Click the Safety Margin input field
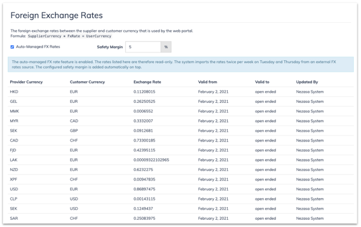Viewport: 361px width, 227px height. 143,47
